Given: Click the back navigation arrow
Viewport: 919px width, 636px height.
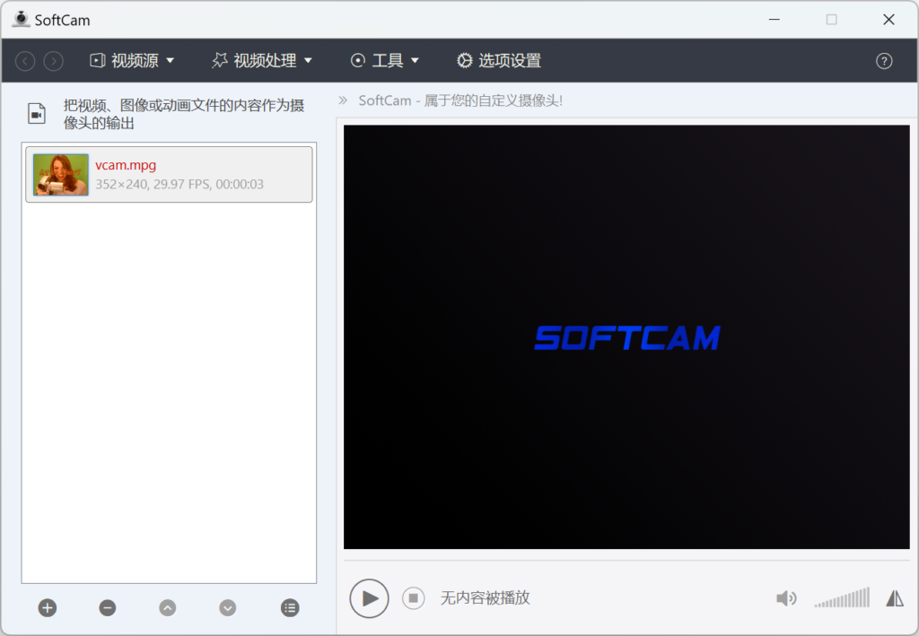Looking at the screenshot, I should coord(24,60).
